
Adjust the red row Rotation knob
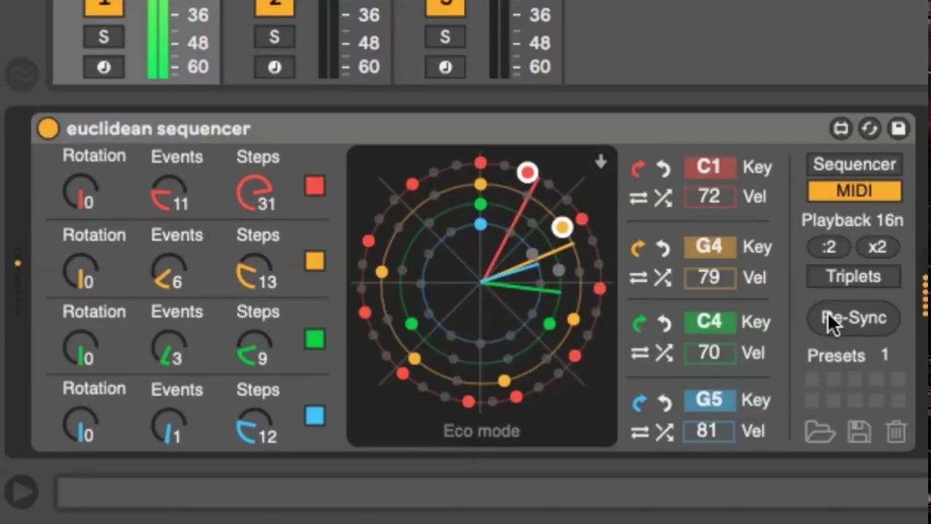click(x=80, y=192)
